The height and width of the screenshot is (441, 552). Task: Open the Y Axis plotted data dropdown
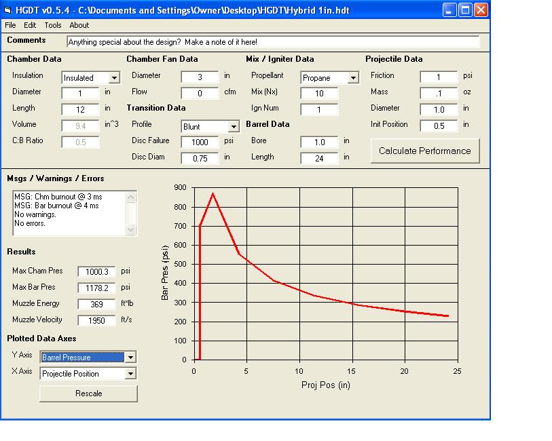point(130,358)
